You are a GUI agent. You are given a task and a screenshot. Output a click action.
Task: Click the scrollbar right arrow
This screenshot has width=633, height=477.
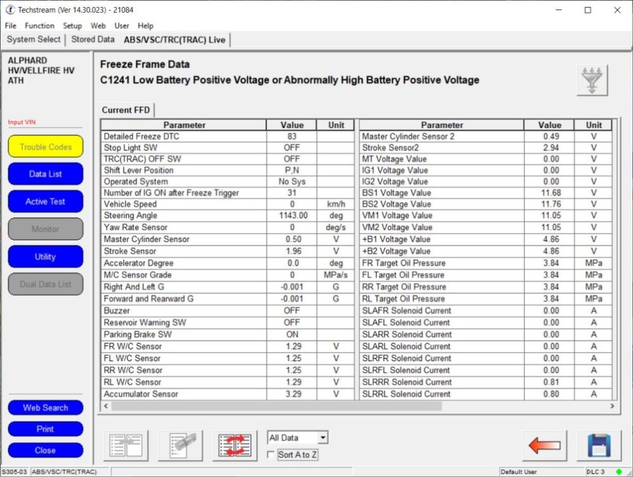pyautogui.click(x=613, y=406)
